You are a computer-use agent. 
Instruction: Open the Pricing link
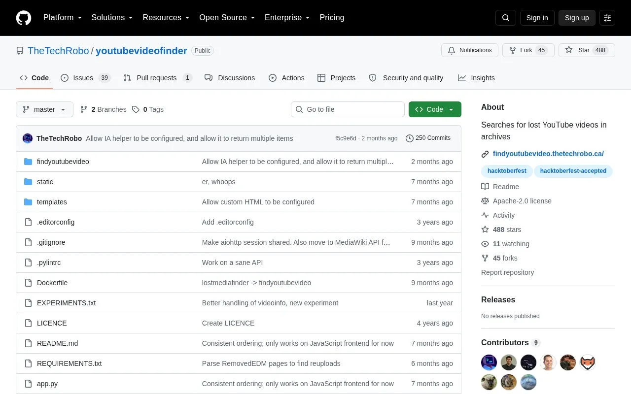tap(332, 18)
